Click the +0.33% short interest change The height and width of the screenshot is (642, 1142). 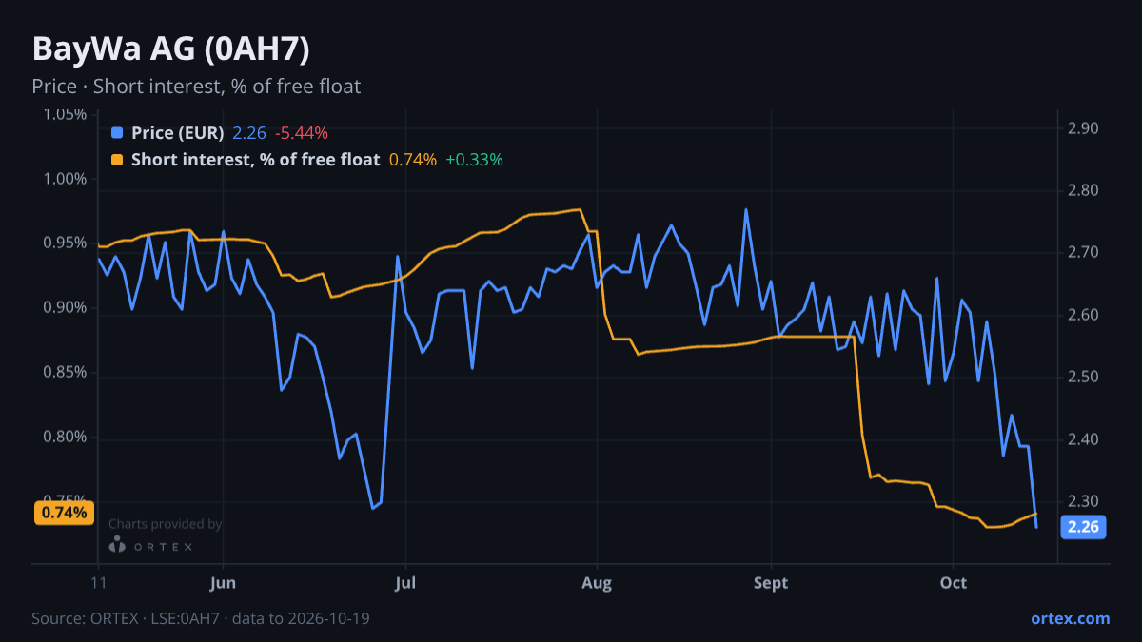point(474,160)
